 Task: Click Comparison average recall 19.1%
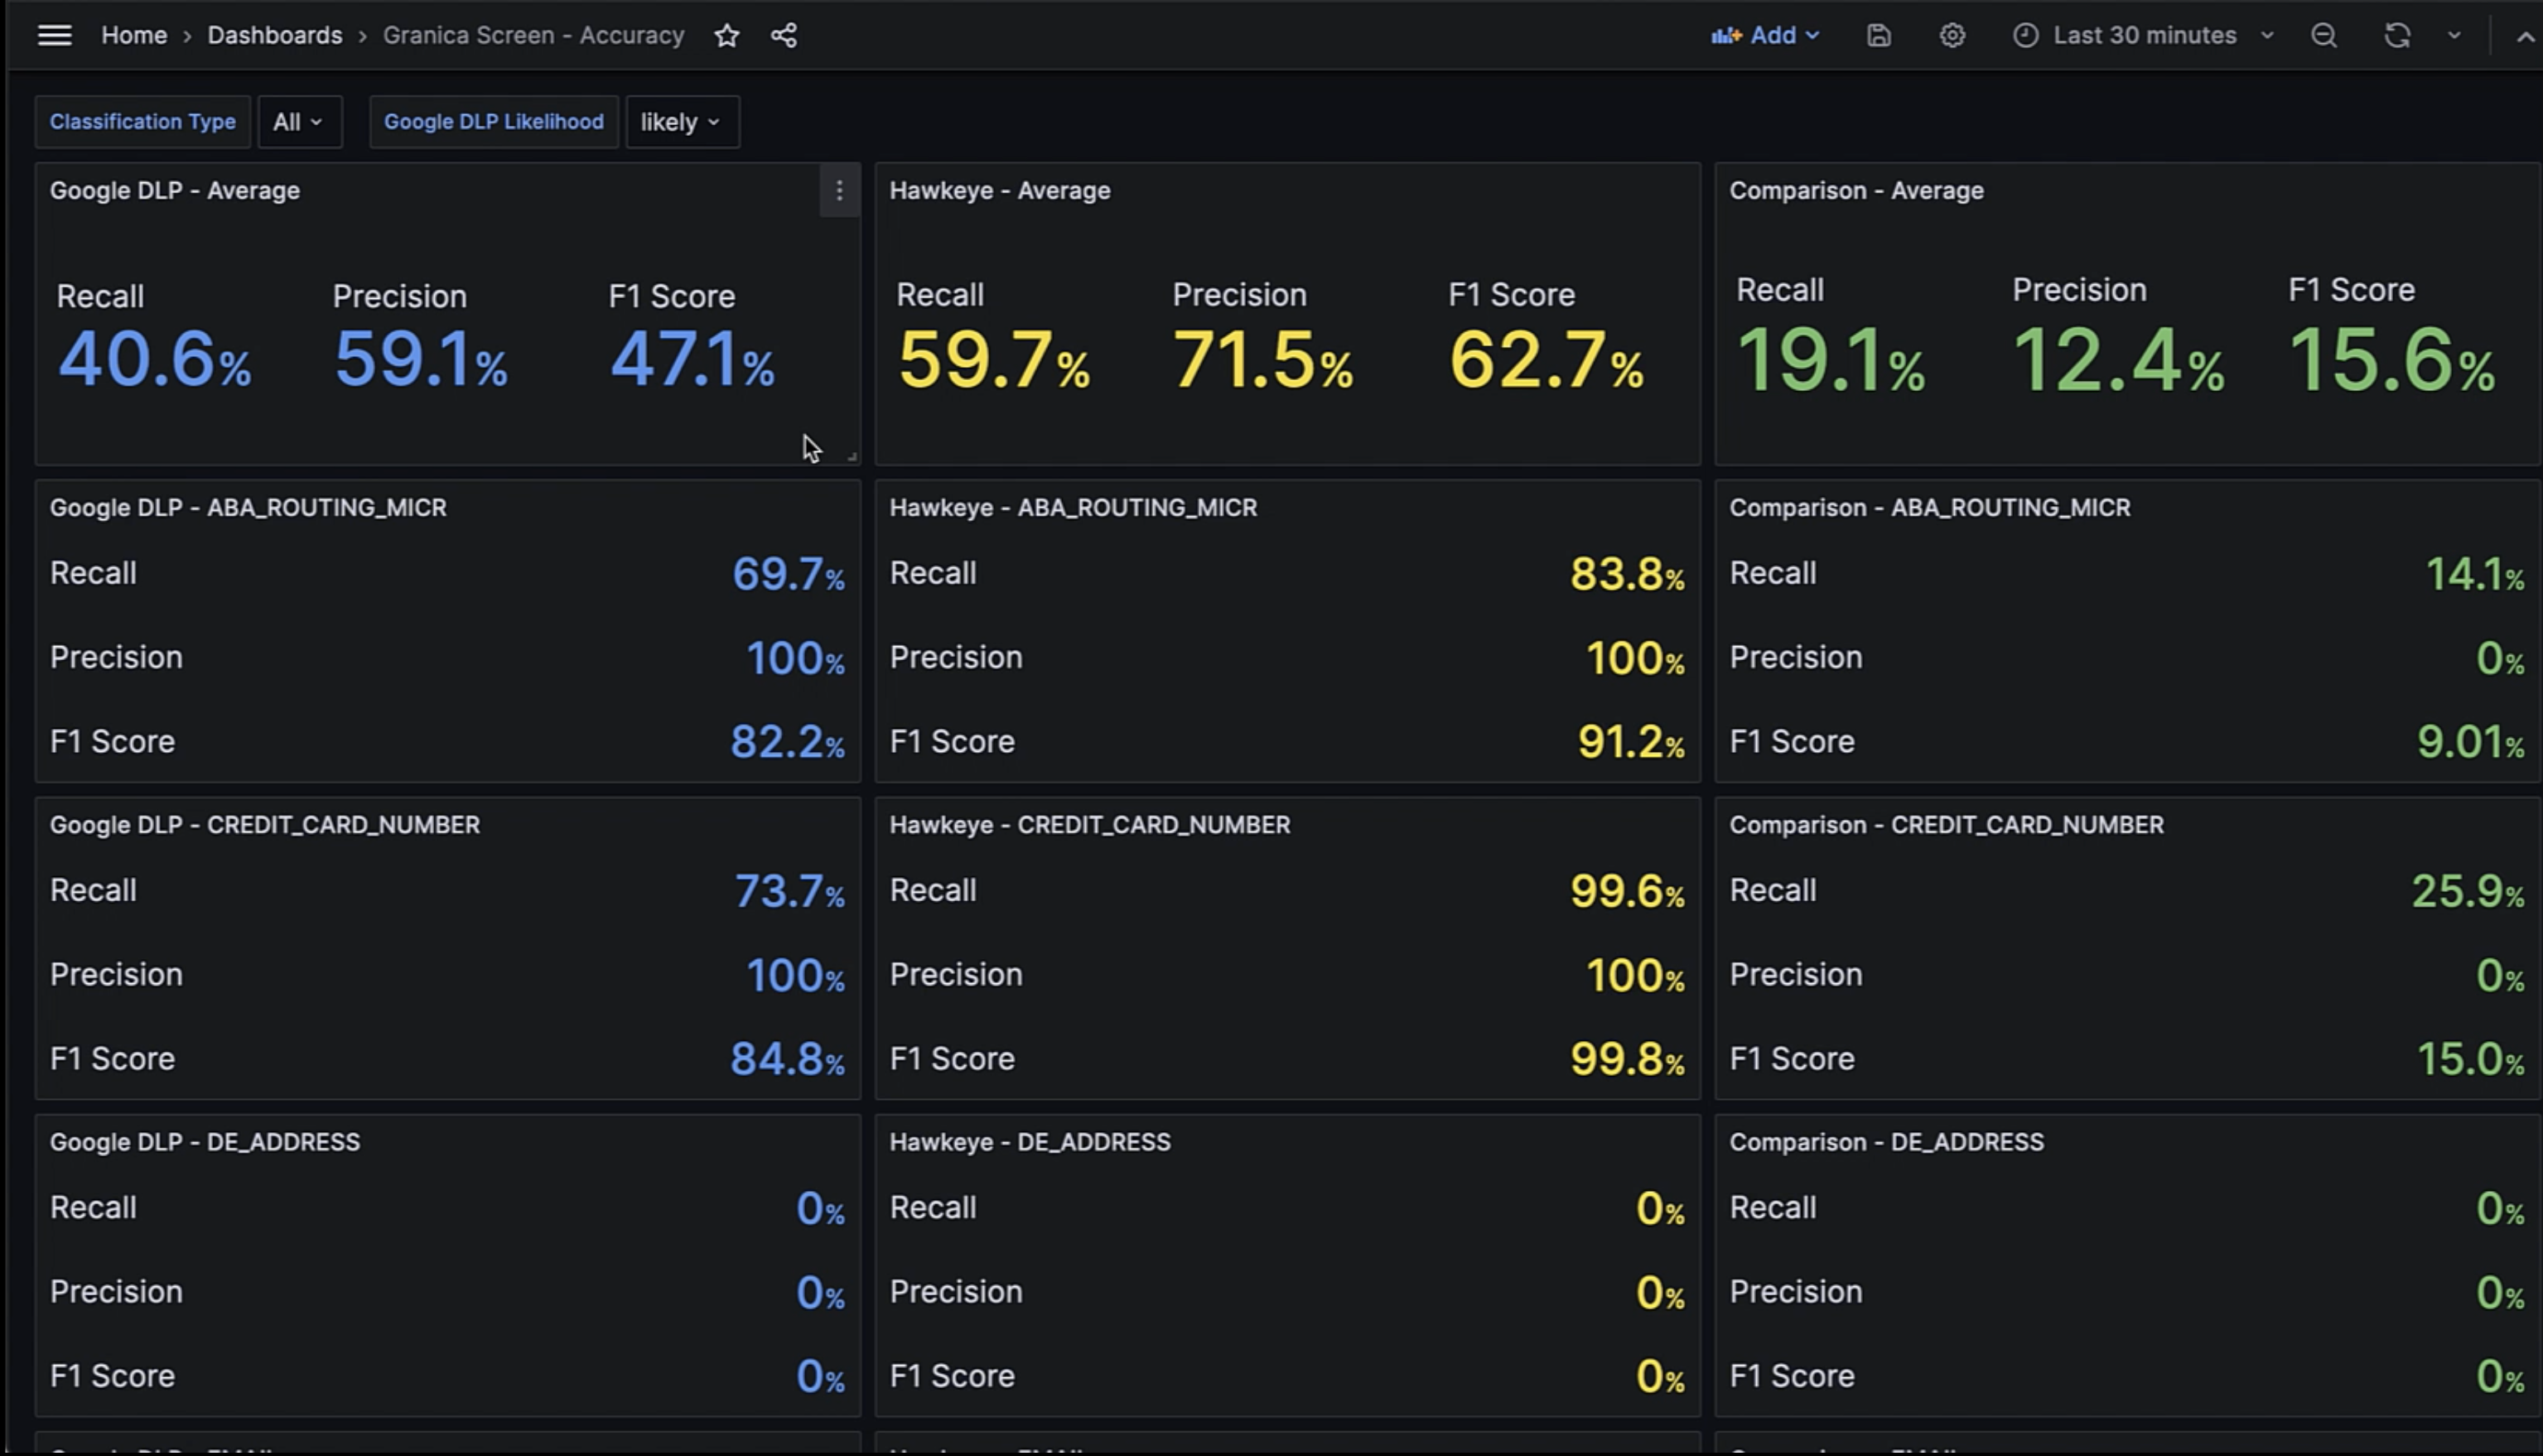[1831, 361]
